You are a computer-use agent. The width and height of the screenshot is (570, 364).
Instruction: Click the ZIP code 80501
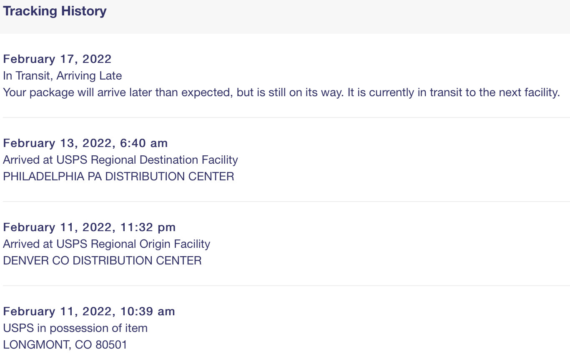pos(111,345)
